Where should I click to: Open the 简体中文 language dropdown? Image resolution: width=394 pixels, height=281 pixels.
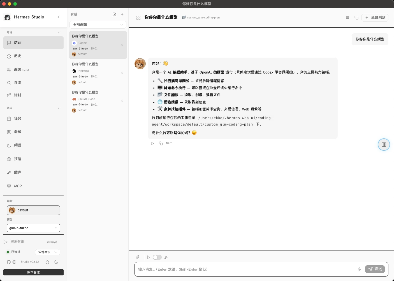point(48,252)
